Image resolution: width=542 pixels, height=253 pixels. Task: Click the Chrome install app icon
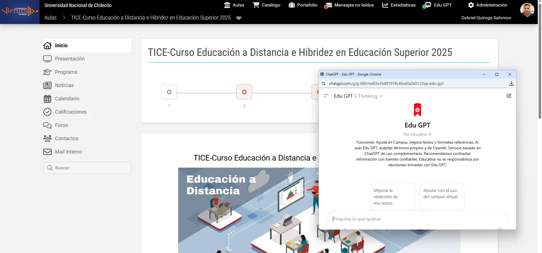click(511, 83)
